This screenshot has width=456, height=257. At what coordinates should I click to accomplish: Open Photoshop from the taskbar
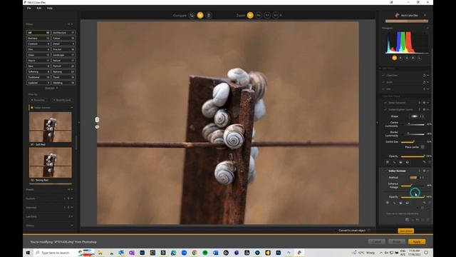pos(279,253)
